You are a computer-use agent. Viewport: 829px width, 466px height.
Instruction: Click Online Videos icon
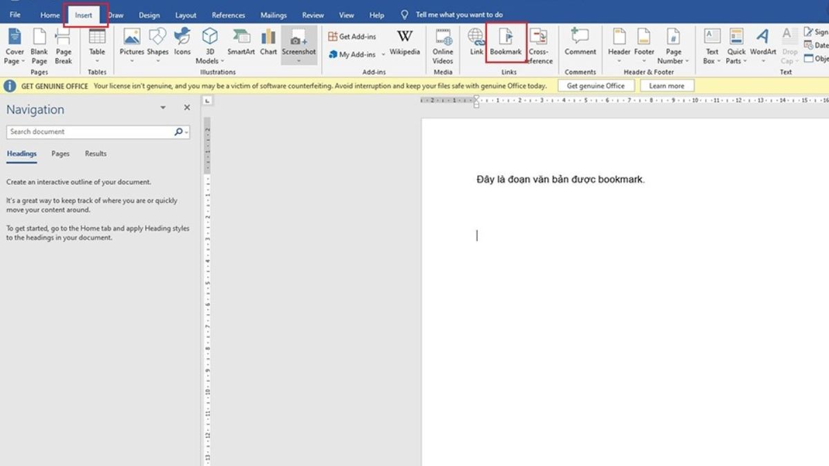click(442, 45)
